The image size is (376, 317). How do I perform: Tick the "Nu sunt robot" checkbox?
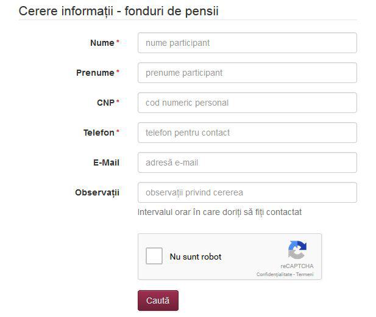pyautogui.click(x=154, y=257)
